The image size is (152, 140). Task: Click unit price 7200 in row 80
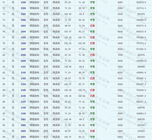[x=120, y=55]
